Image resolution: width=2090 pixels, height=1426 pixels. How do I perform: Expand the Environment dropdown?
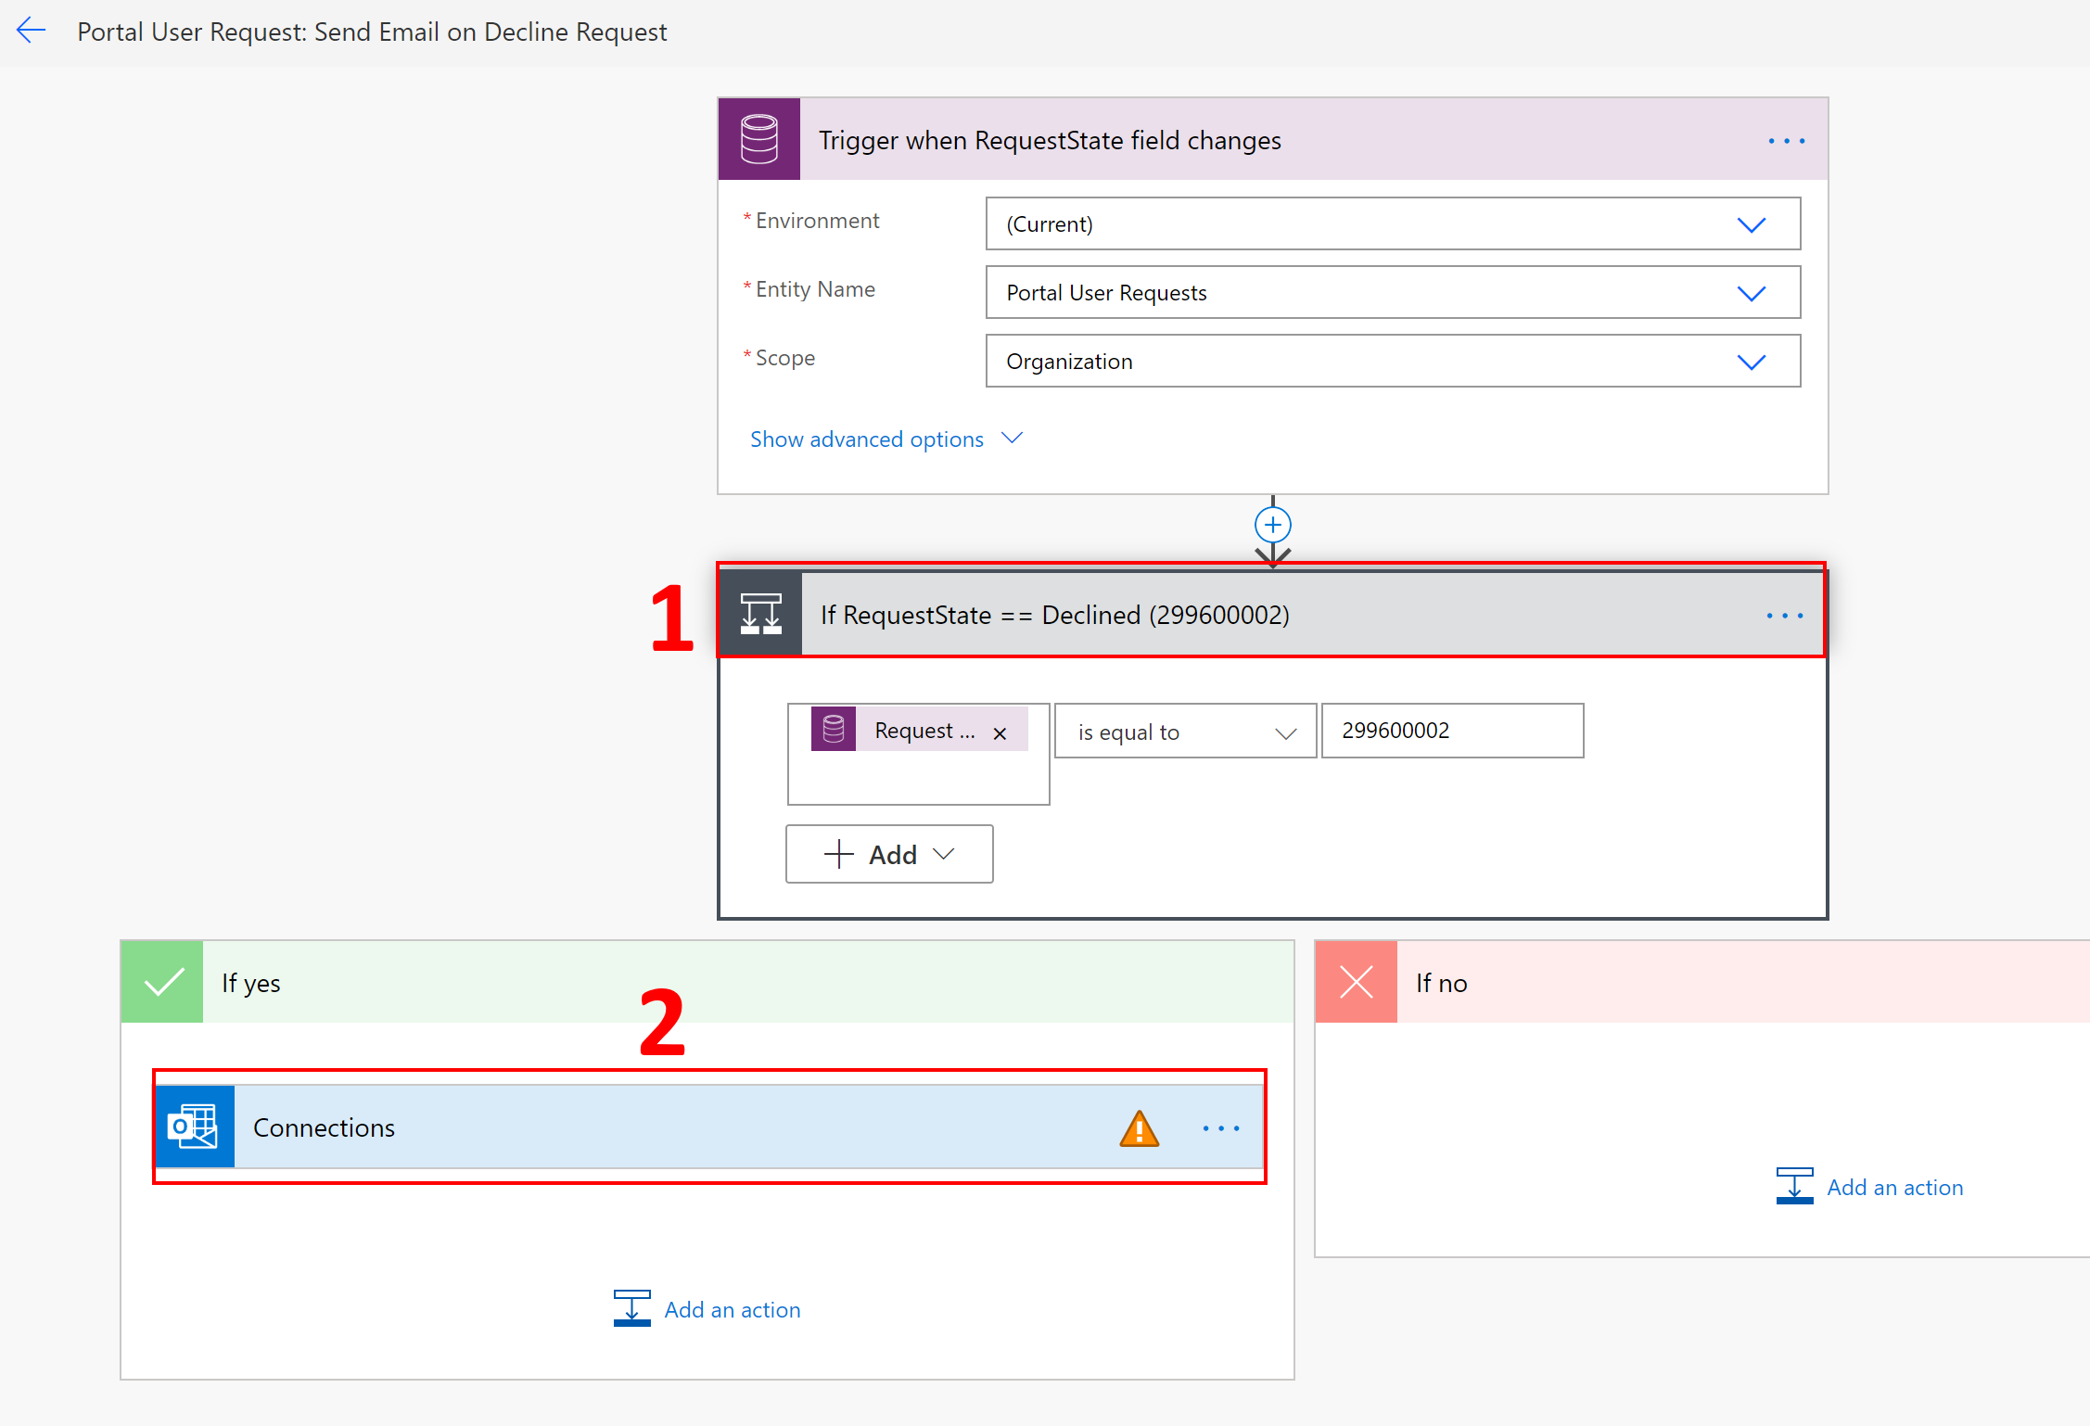pos(1750,223)
